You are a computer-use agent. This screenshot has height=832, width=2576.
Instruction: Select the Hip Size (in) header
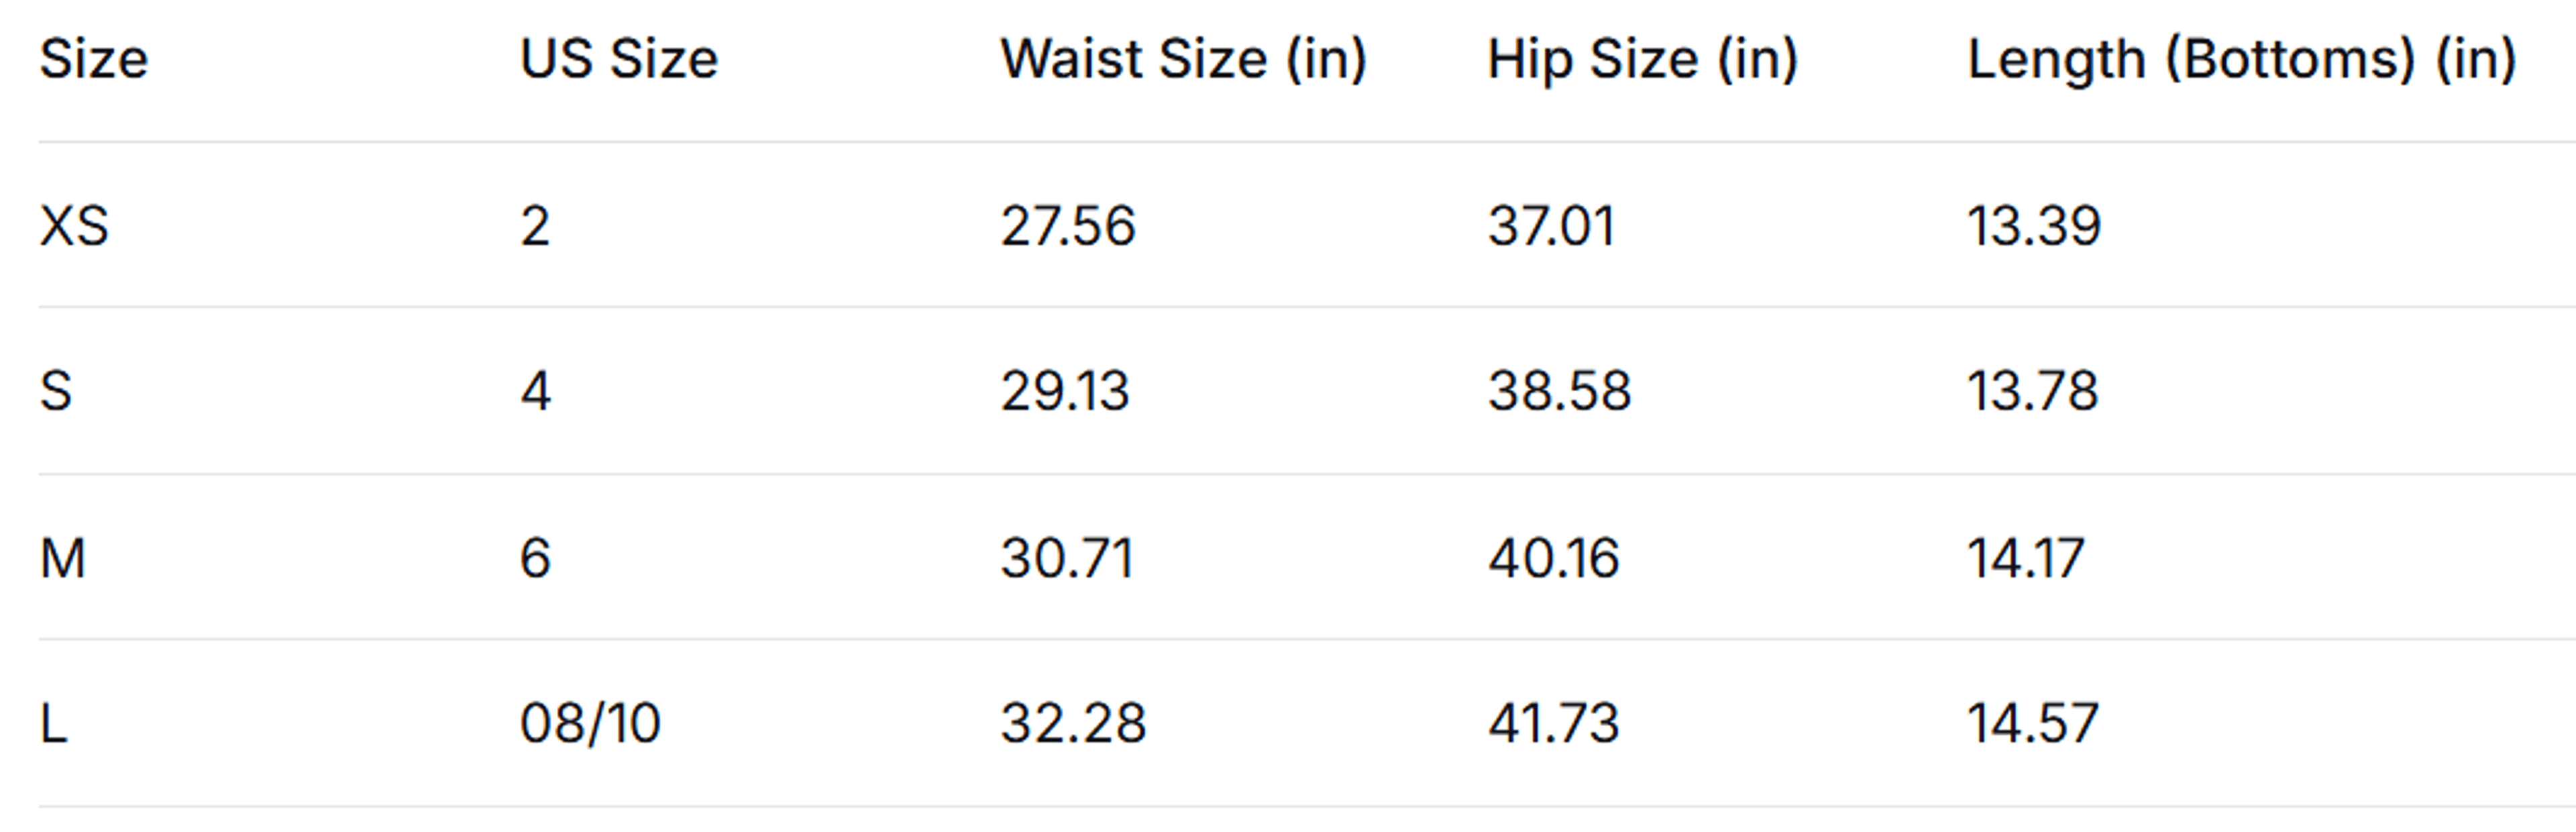(x=1643, y=60)
